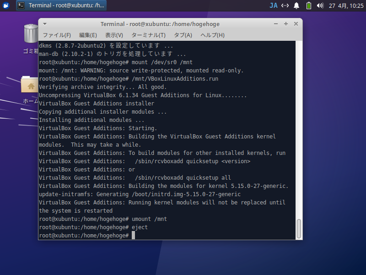Viewport: 366px width, 275px height.
Task: Click 'Copying additional installer modules ...' line
Action: [x=102, y=112]
